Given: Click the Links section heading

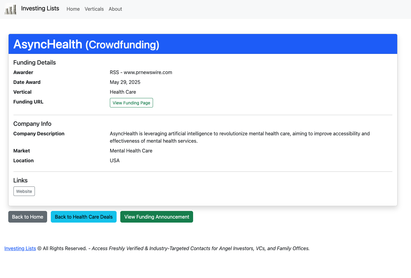Looking at the screenshot, I should tap(21, 180).
